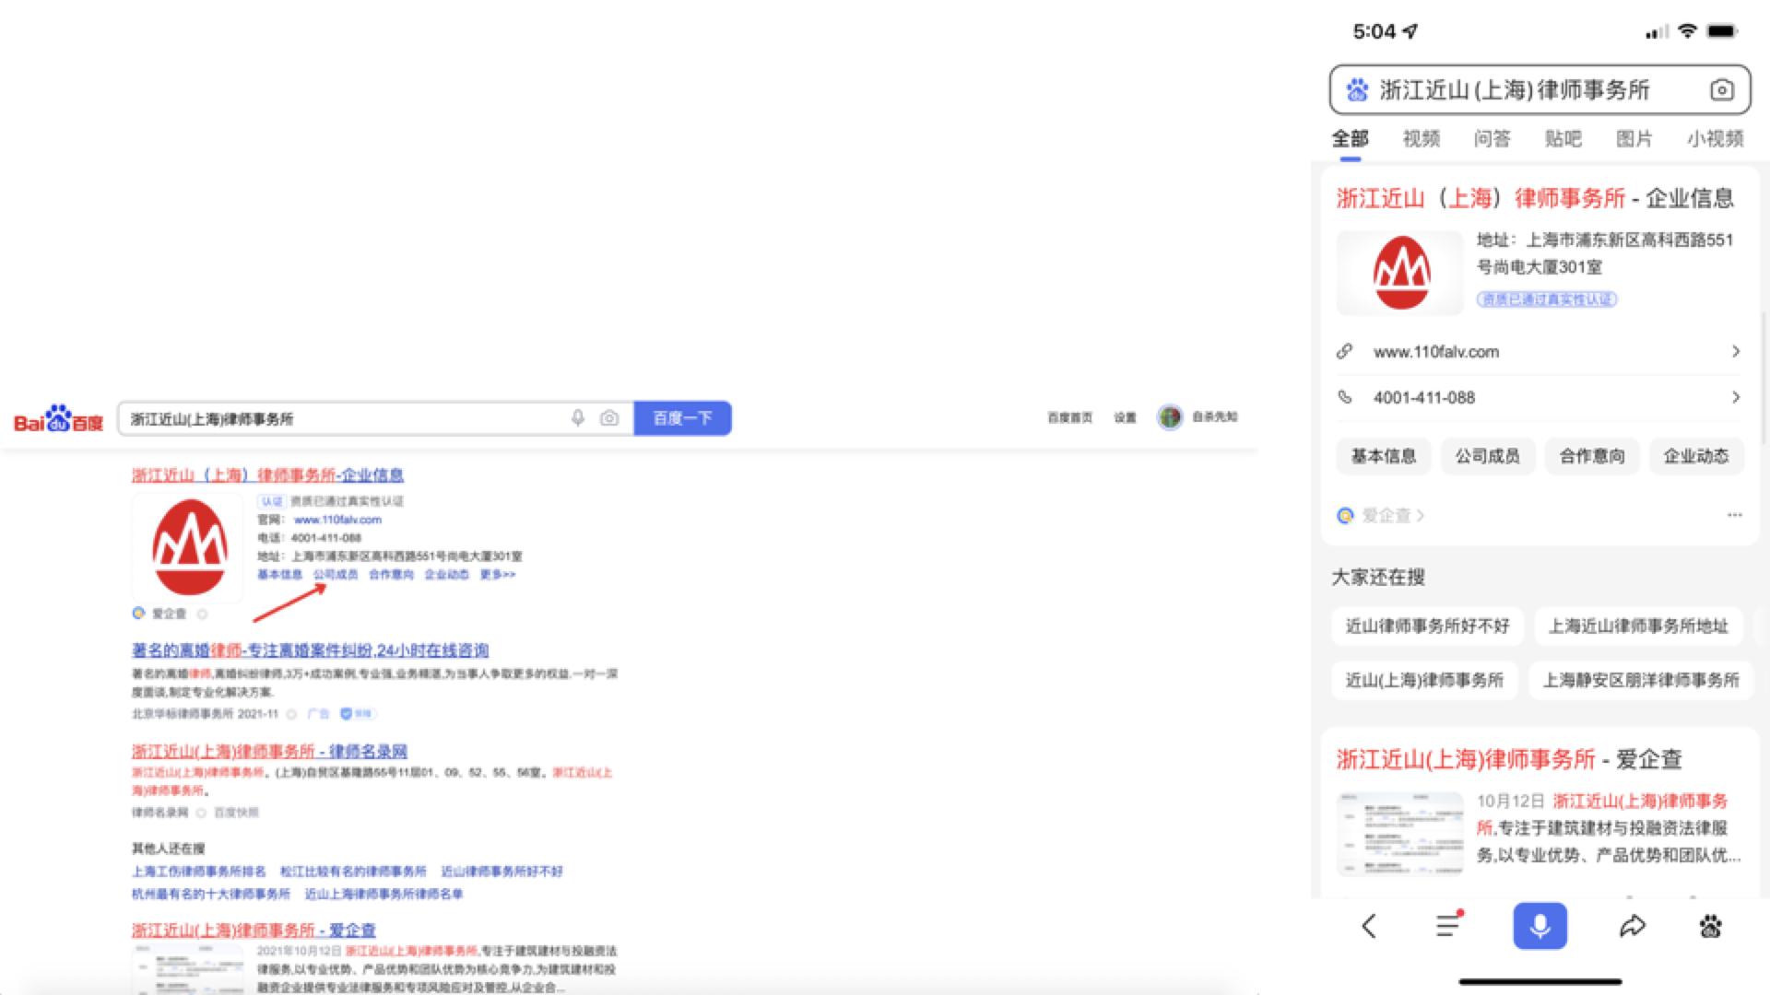Tap Baidu paw icon in mobile search bar
Image resolution: width=1770 pixels, height=995 pixels.
[1357, 90]
